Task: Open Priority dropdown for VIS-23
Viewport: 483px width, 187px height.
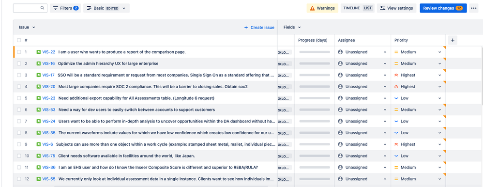Action: point(439,98)
